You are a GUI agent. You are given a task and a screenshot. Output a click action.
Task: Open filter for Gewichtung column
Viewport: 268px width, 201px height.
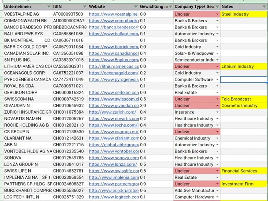170,7
